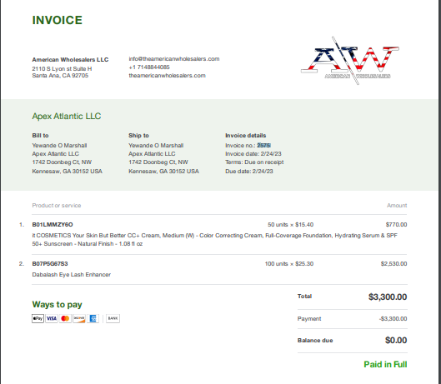Click the Mastercard payment icon

pos(65,318)
